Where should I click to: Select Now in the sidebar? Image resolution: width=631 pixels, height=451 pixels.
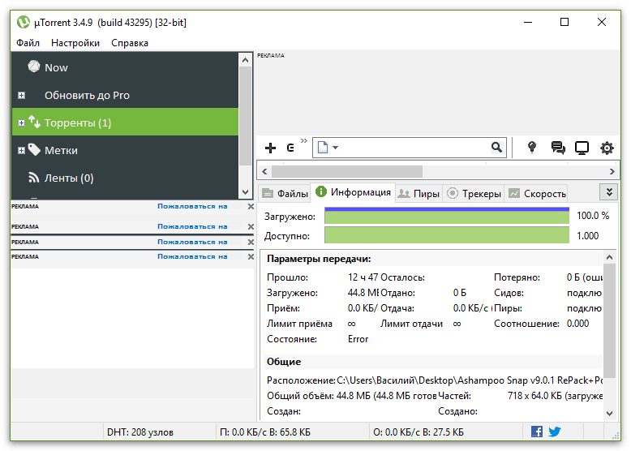coord(125,67)
